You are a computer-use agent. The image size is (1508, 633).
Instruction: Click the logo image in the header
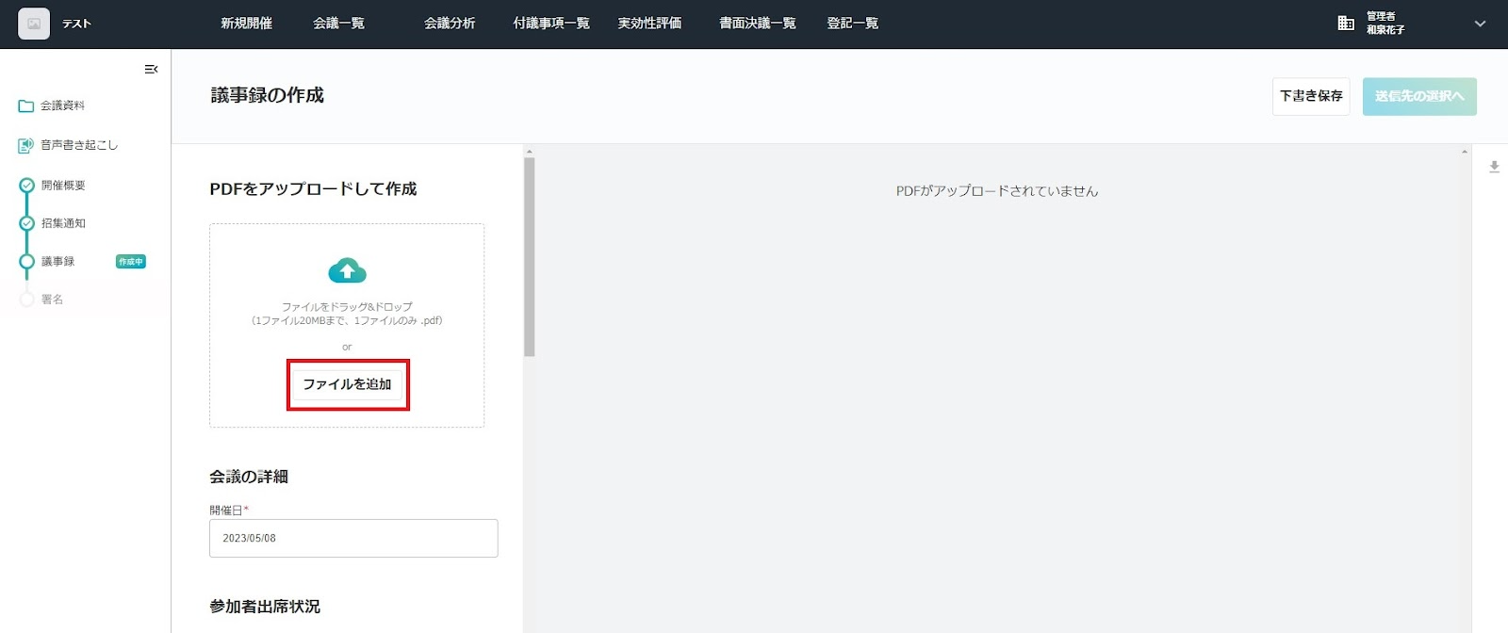tap(34, 24)
